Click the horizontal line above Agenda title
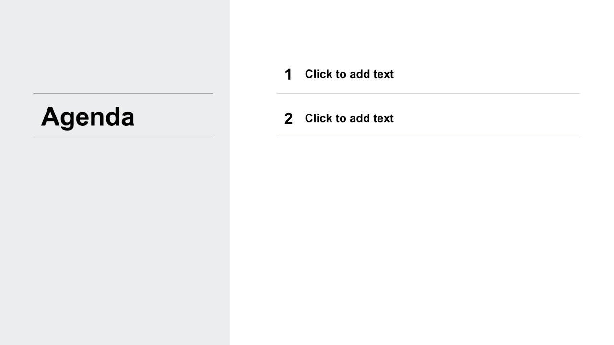The image size is (614, 345). pyautogui.click(x=123, y=93)
